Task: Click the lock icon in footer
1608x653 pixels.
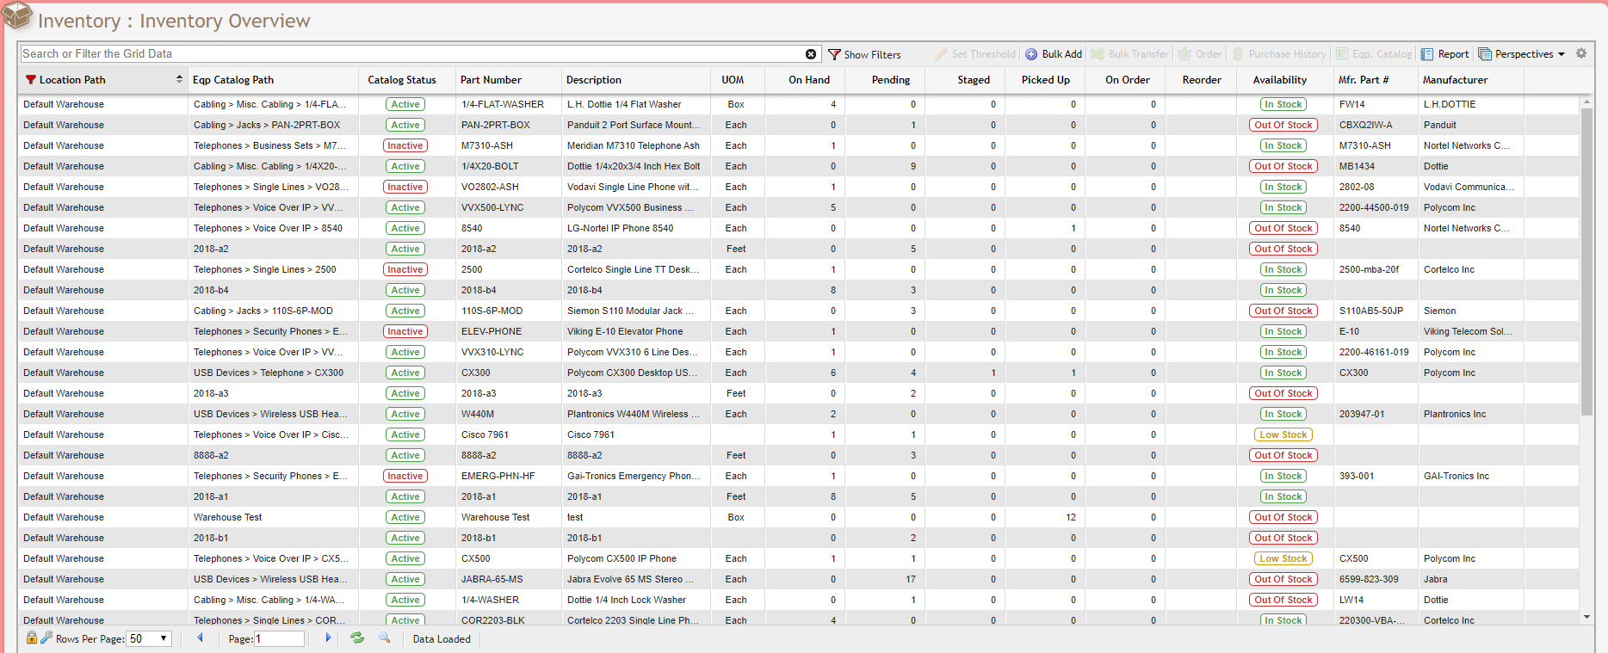Action: 32,638
